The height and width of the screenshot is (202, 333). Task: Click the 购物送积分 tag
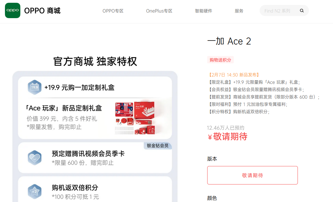[220, 60]
